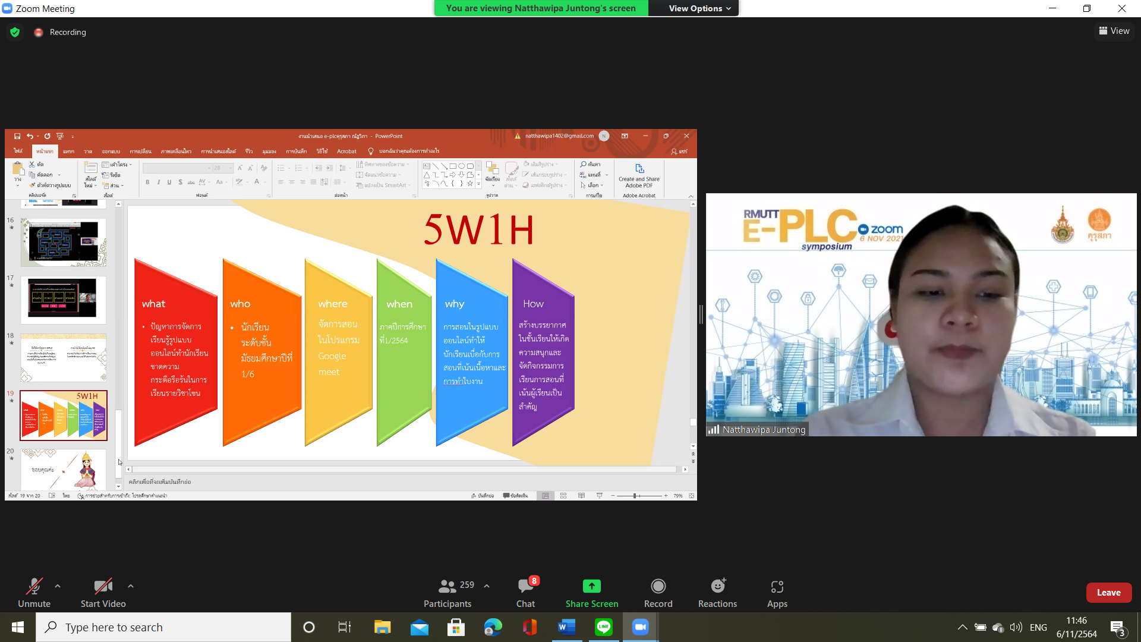Open the Participants panel
This screenshot has width=1141, height=642.
point(447,593)
